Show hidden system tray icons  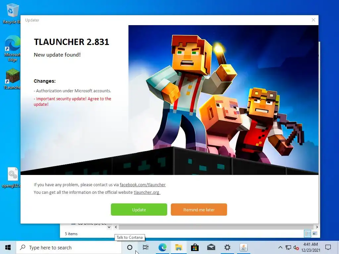pos(280,247)
